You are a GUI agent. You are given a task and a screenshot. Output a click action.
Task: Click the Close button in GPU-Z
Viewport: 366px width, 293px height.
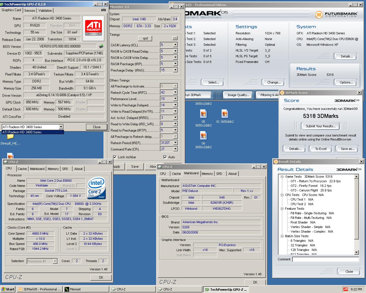[x=97, y=127]
